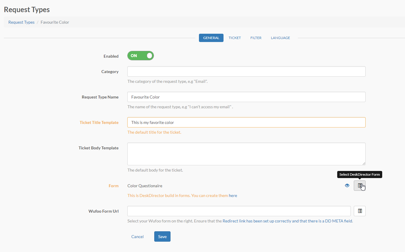The image size is (405, 252).
Task: Click 'The default body for the ticket.' hint
Action: [x=155, y=170]
